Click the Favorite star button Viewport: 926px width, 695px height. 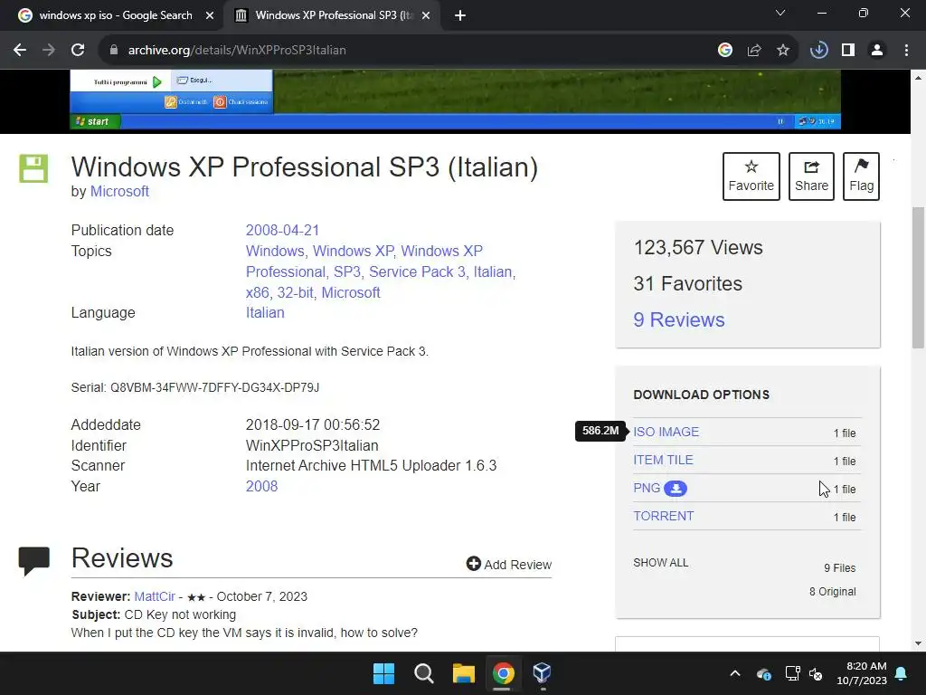(x=751, y=176)
